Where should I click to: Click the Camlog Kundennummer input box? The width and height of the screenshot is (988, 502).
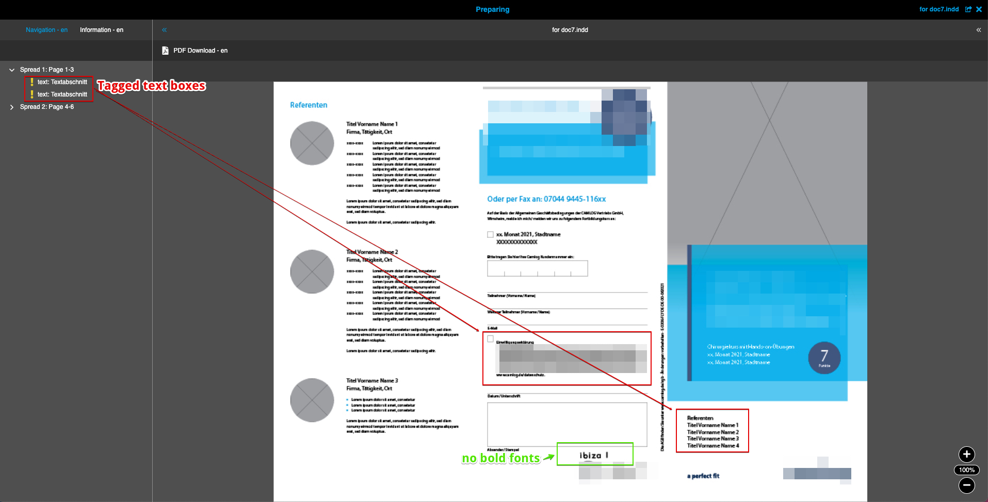coord(538,268)
